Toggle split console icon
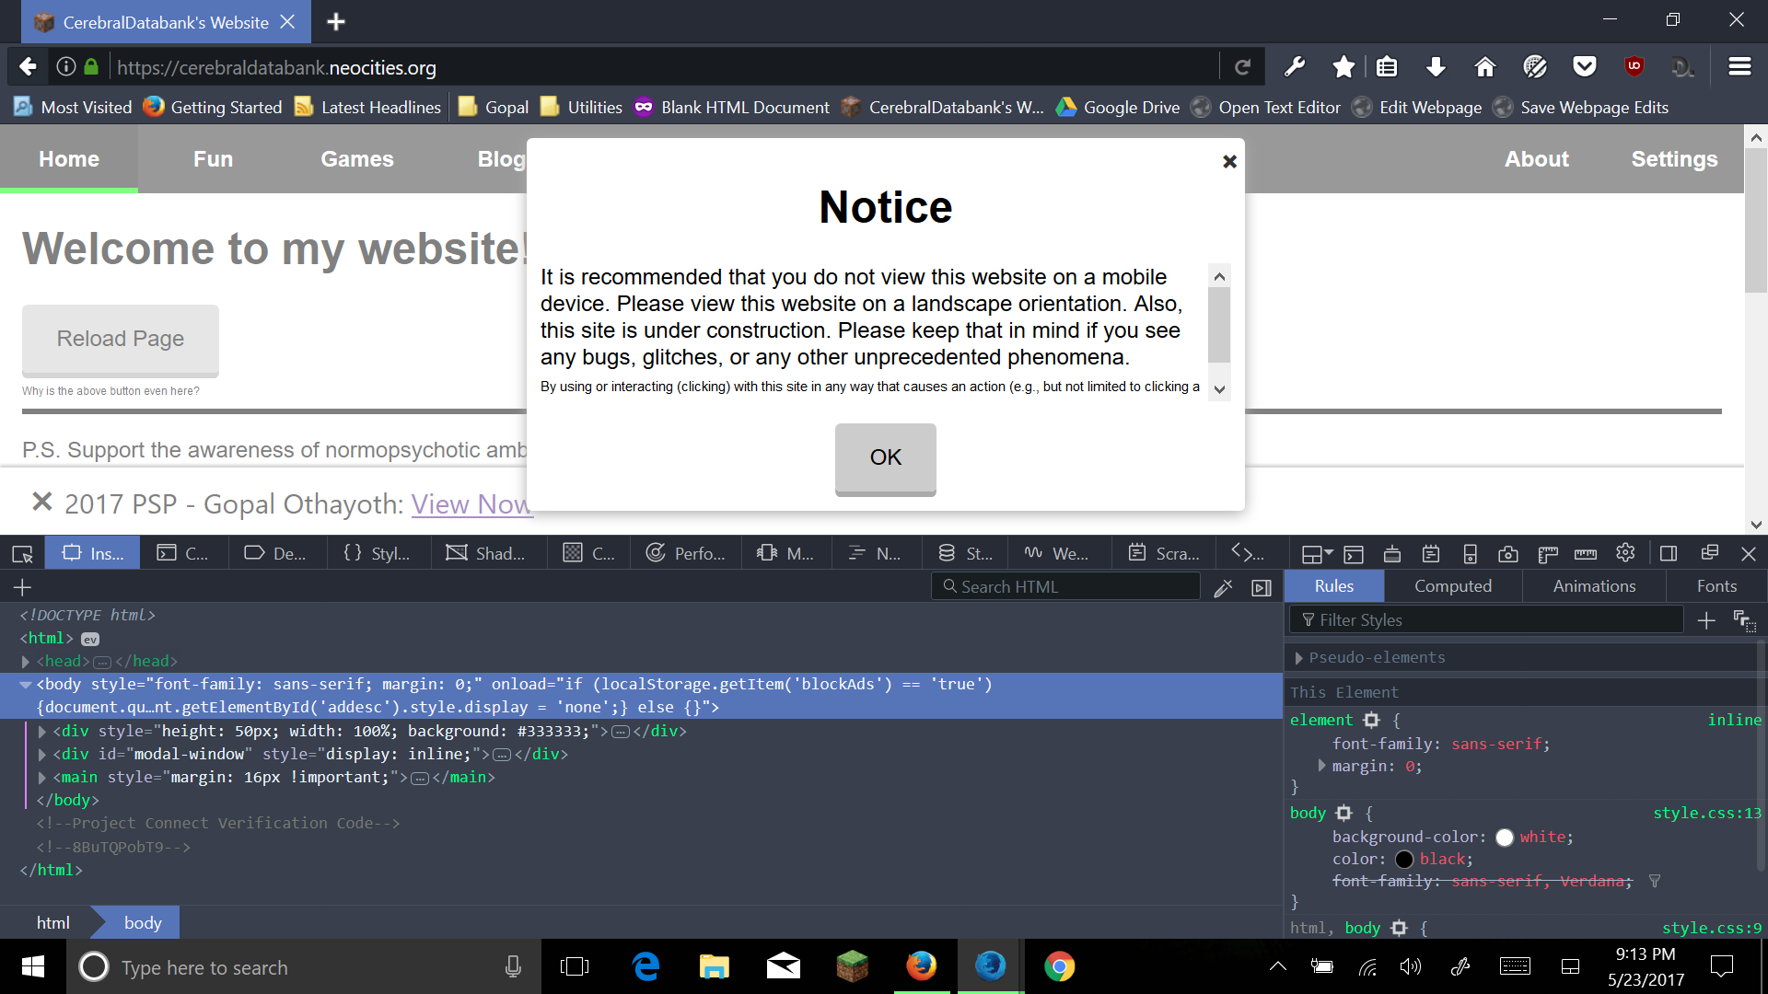 pyautogui.click(x=1353, y=553)
